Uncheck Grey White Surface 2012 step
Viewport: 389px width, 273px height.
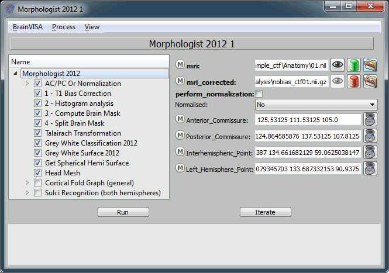tap(37, 153)
